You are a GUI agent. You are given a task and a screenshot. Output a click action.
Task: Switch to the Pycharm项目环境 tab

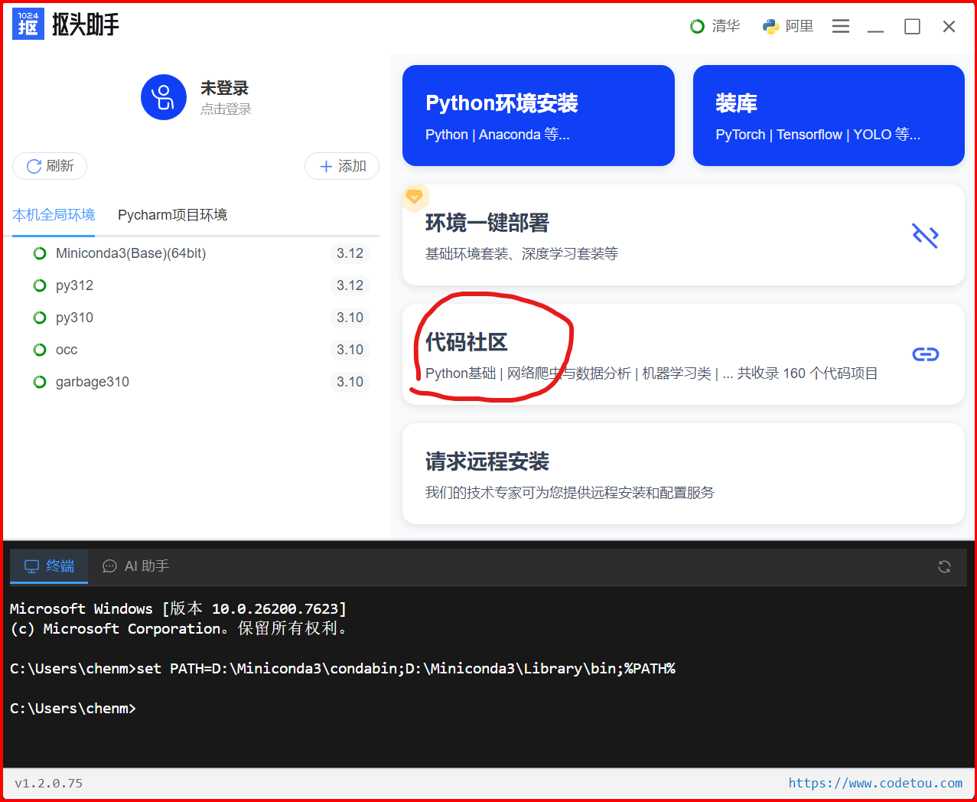[172, 215]
